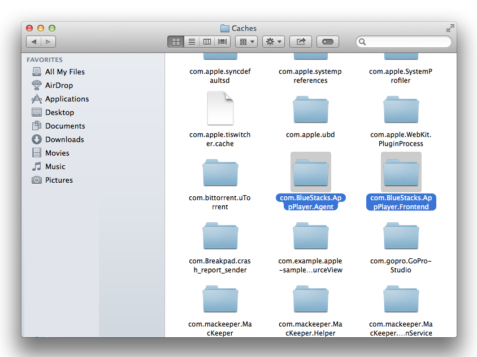Select Movies in the sidebar
Screen dimensions: 477x357
[x=50, y=153]
